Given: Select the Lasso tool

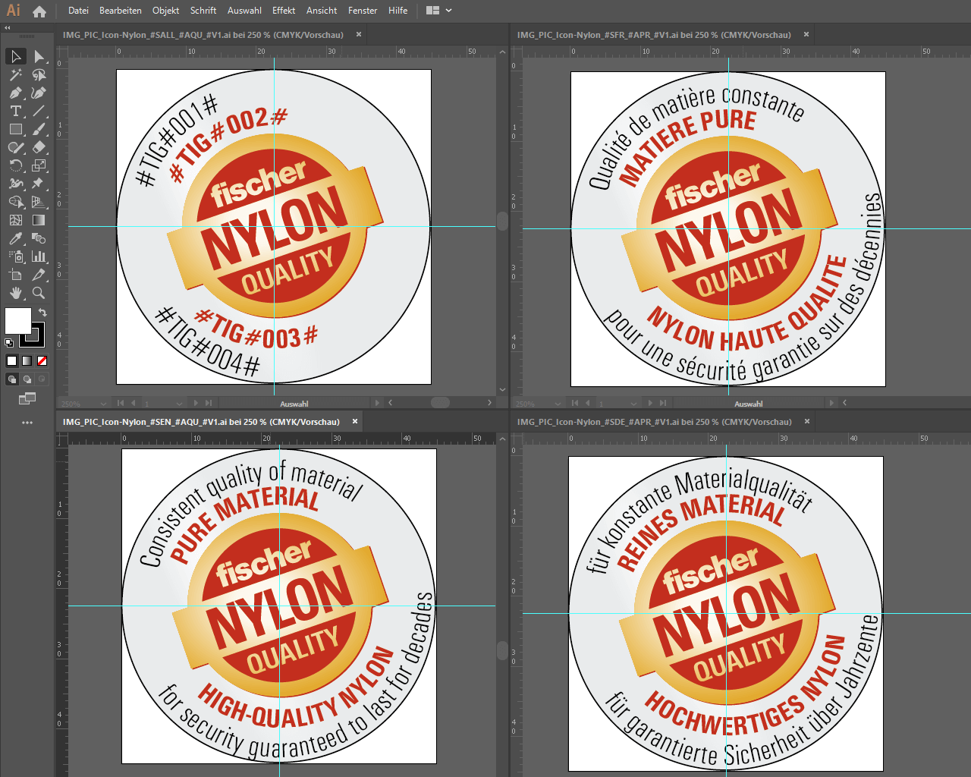Looking at the screenshot, I should point(39,74).
